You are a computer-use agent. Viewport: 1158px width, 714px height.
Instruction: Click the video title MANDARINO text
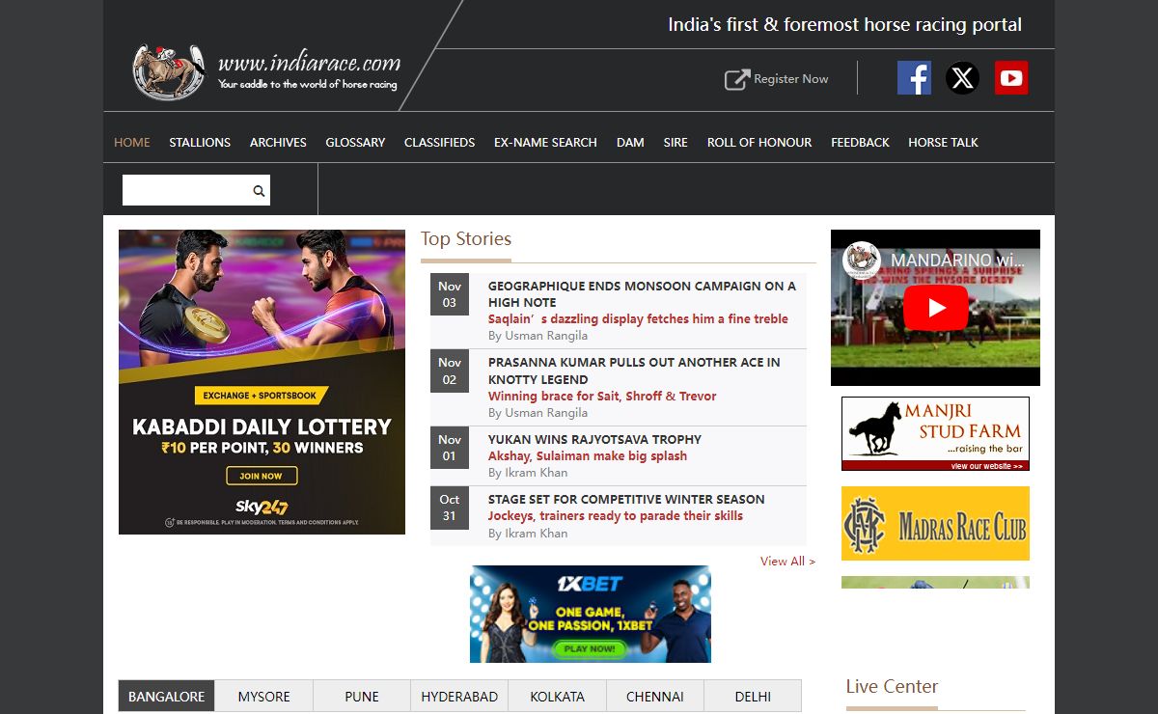(959, 261)
